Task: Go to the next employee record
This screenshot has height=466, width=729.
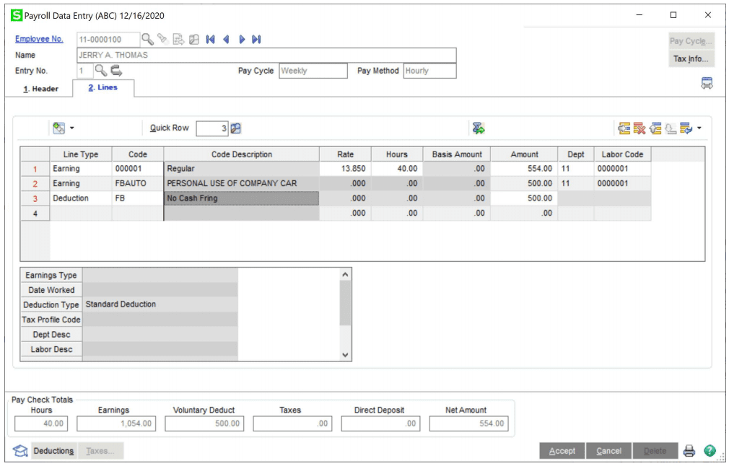Action: (241, 40)
